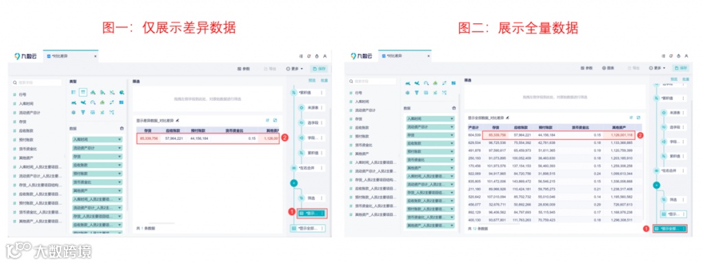Click the 九数云 logo in the left window
703x264 pixels.
point(25,56)
